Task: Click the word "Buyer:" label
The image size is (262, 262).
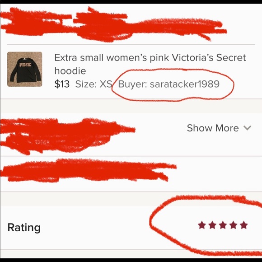Action: [132, 84]
